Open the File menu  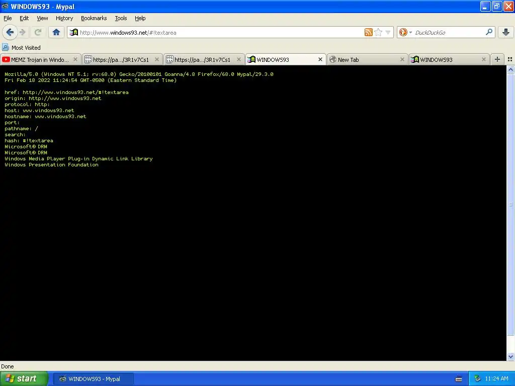pyautogui.click(x=8, y=18)
